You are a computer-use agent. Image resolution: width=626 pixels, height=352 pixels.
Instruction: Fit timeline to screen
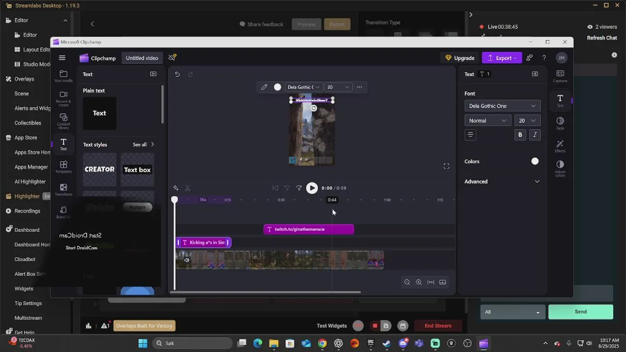coord(431,282)
